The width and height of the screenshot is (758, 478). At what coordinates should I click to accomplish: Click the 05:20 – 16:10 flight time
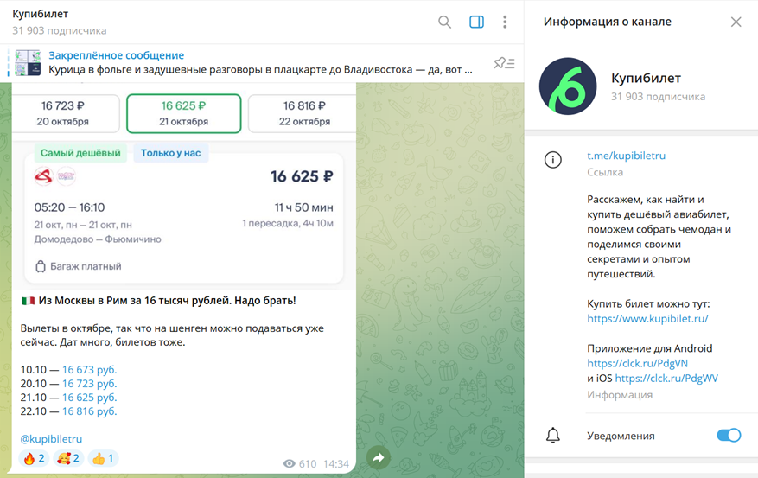(x=69, y=207)
